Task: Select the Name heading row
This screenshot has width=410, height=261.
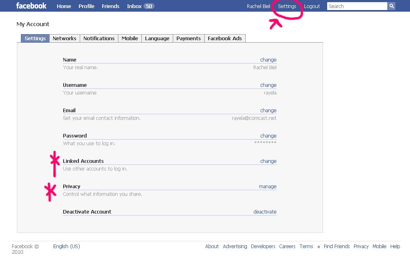Action: [x=70, y=60]
